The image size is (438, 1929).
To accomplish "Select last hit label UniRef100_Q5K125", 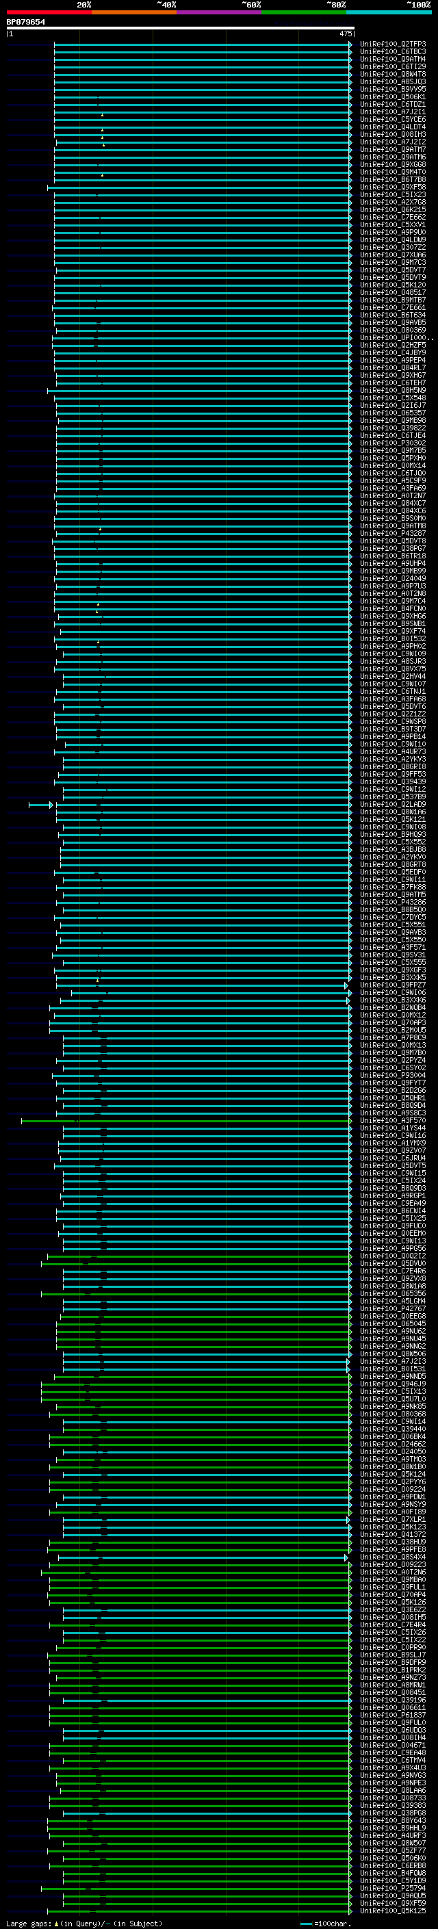I will point(392,1911).
